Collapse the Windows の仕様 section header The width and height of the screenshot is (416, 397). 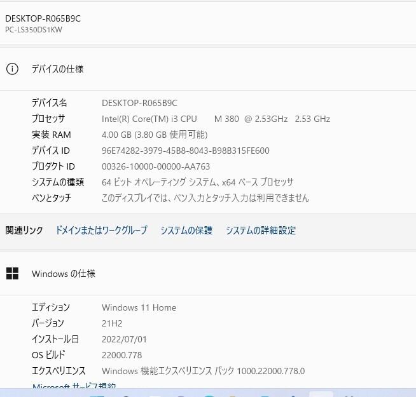(x=208, y=274)
